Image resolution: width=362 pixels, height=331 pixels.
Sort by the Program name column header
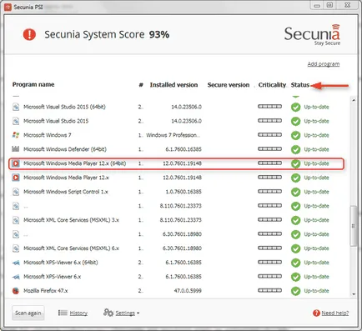coord(33,84)
